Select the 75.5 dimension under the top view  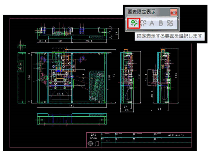[x=89, y=41]
